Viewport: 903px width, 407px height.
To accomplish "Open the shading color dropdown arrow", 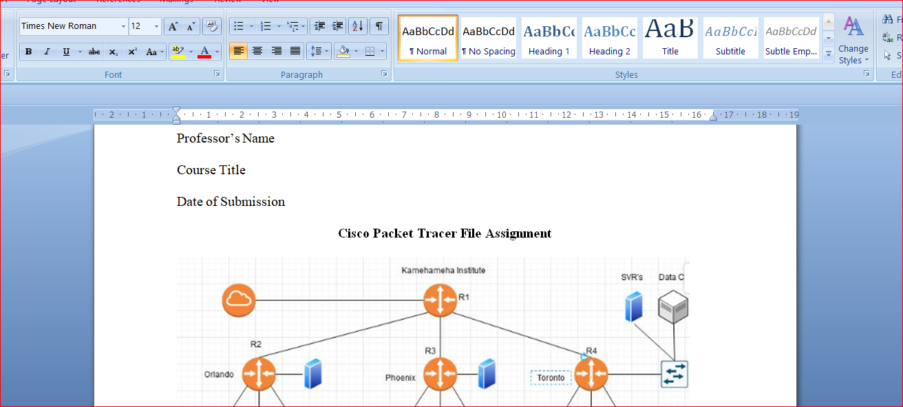I will pyautogui.click(x=356, y=51).
